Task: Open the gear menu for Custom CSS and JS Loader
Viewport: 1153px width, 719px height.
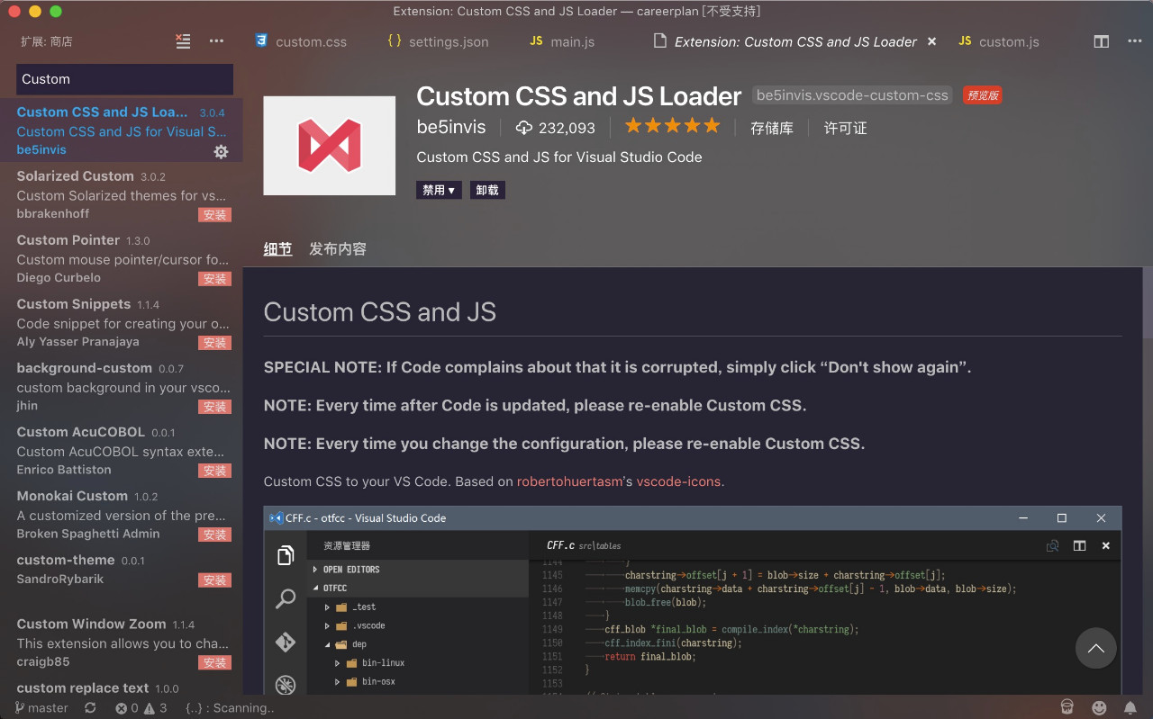Action: pos(221,151)
